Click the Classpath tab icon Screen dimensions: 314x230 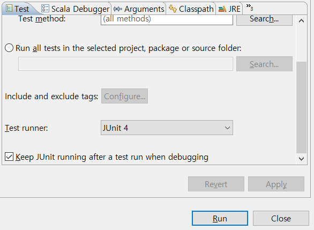click(173, 9)
